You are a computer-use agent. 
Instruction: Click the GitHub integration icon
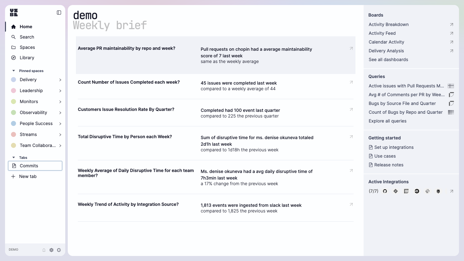tap(385, 191)
